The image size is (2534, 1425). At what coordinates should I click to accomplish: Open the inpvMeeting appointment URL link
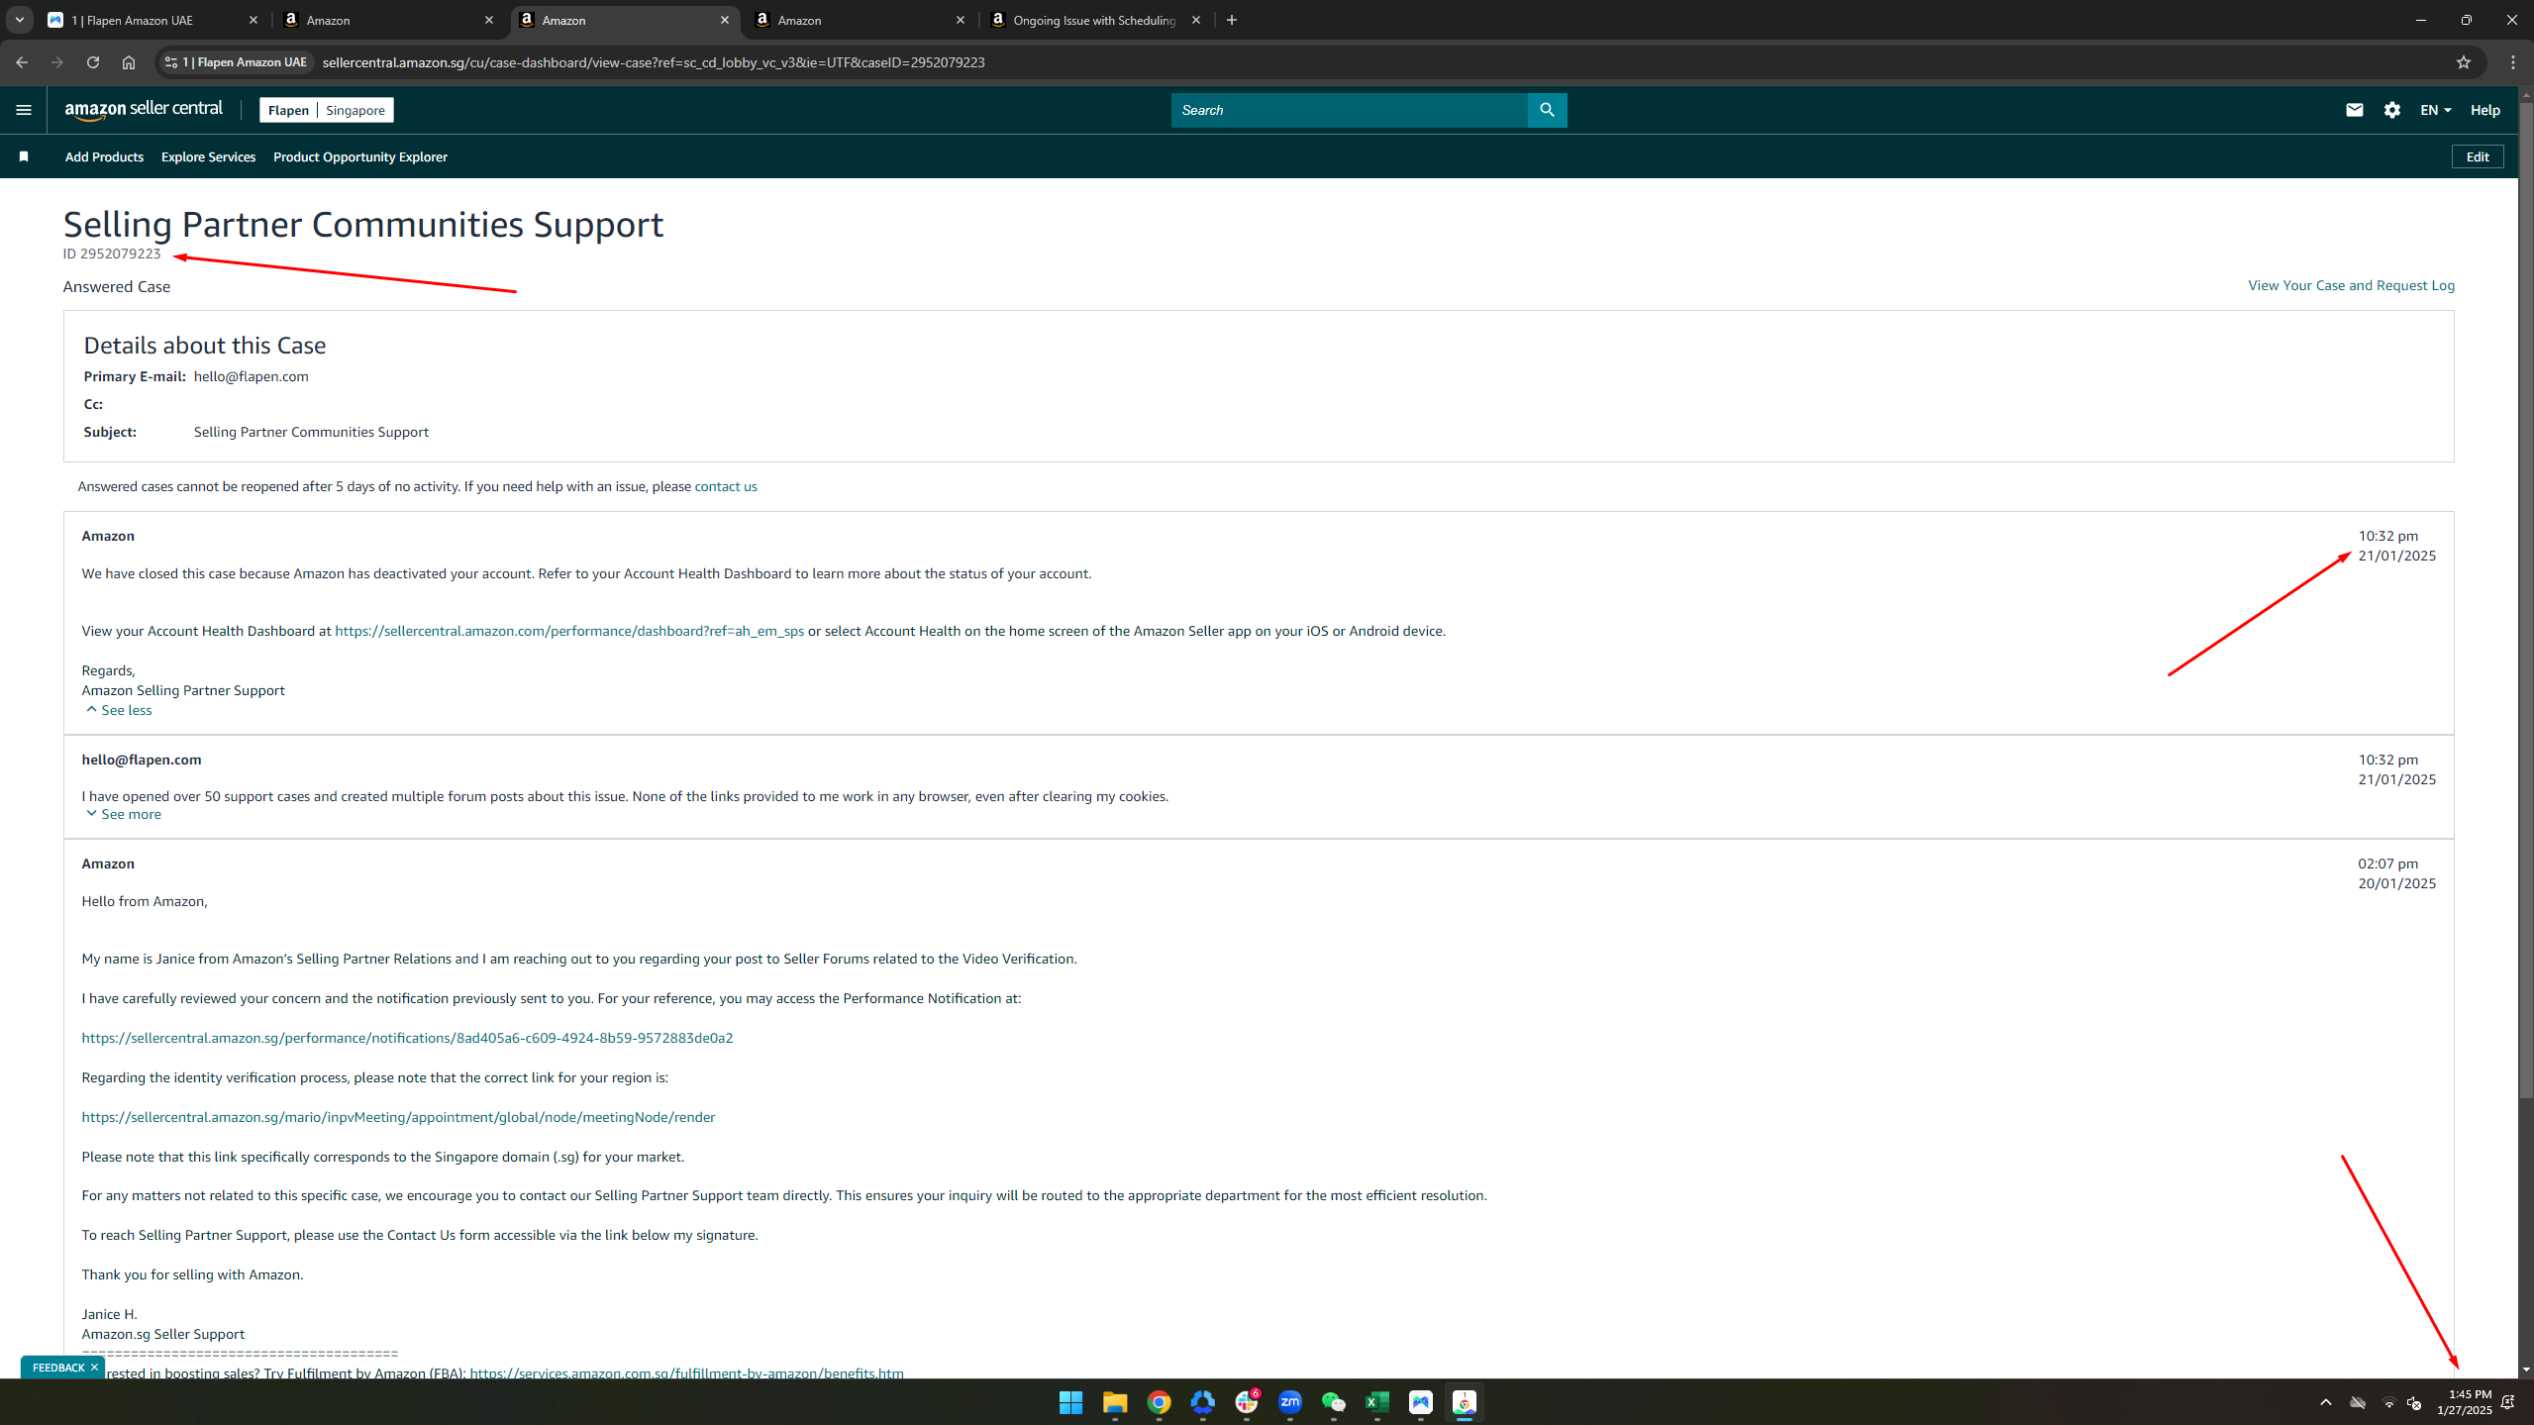[398, 1117]
